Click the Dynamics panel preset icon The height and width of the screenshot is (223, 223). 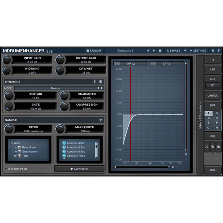click(100, 82)
